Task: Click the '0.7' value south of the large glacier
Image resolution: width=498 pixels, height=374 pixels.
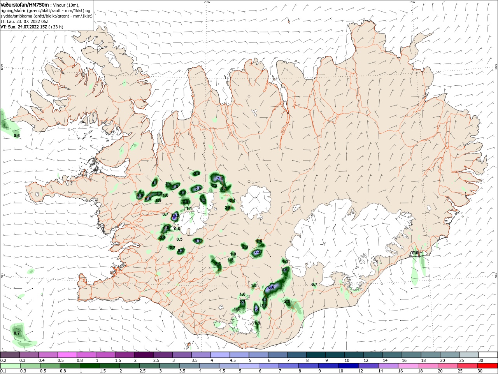Action: pos(314,284)
